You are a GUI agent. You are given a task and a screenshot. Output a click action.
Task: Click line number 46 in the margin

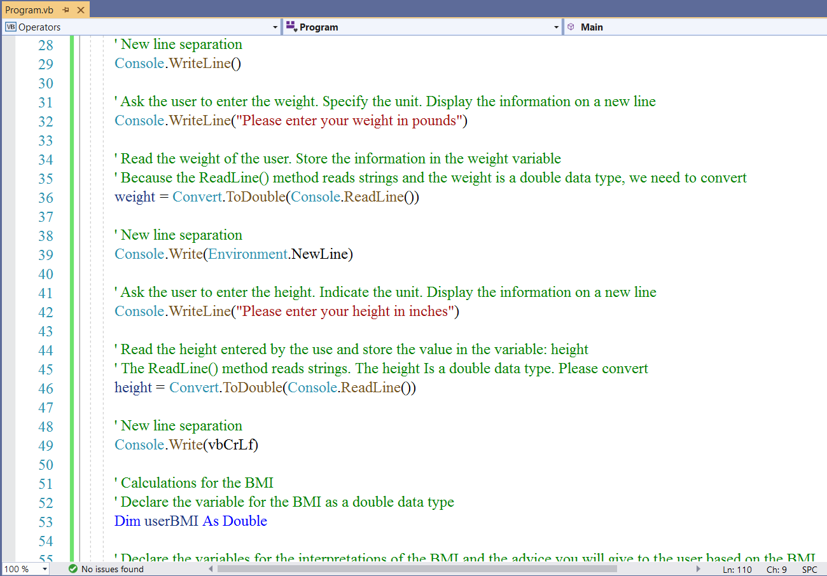46,388
